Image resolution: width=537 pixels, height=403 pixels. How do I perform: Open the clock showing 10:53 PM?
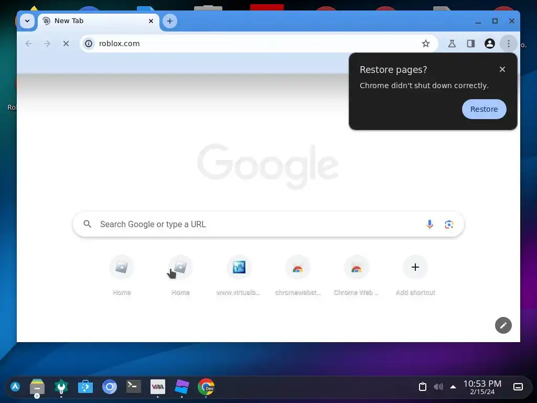pyautogui.click(x=482, y=387)
